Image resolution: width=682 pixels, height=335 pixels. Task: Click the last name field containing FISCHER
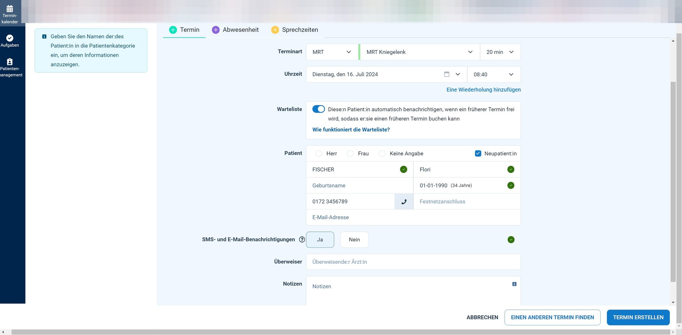click(x=359, y=169)
